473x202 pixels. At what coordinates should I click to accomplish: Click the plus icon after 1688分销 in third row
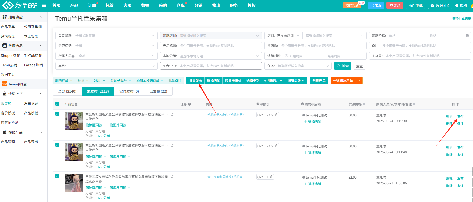[114, 198]
